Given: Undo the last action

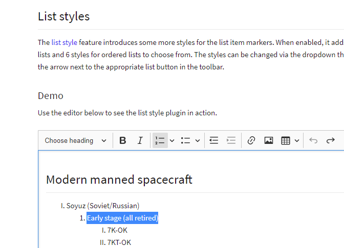Looking at the screenshot, I should pos(313,140).
